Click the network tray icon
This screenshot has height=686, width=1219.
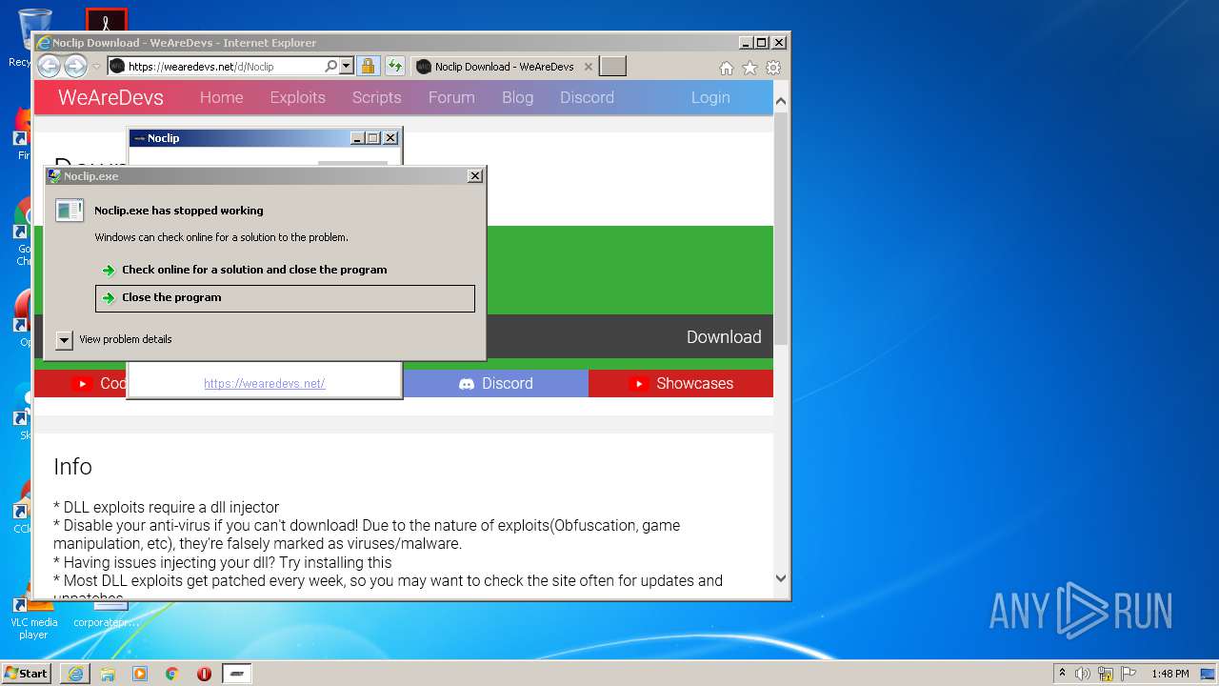1106,674
